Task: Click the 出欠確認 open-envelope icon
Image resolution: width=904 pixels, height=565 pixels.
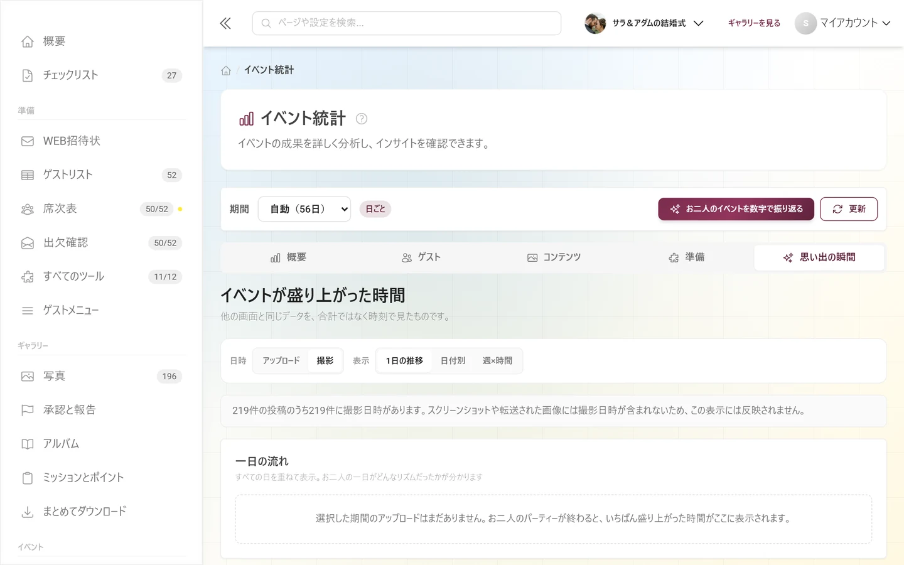Action: click(28, 243)
